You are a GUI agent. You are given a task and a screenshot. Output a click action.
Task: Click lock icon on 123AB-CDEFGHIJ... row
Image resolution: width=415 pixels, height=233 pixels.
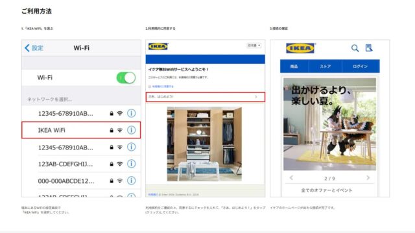[x=112, y=164]
